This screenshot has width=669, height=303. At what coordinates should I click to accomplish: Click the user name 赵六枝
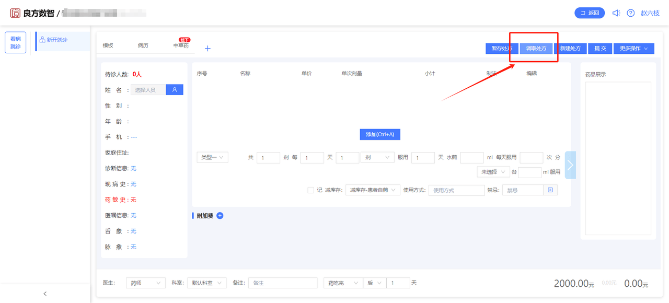[650, 13]
